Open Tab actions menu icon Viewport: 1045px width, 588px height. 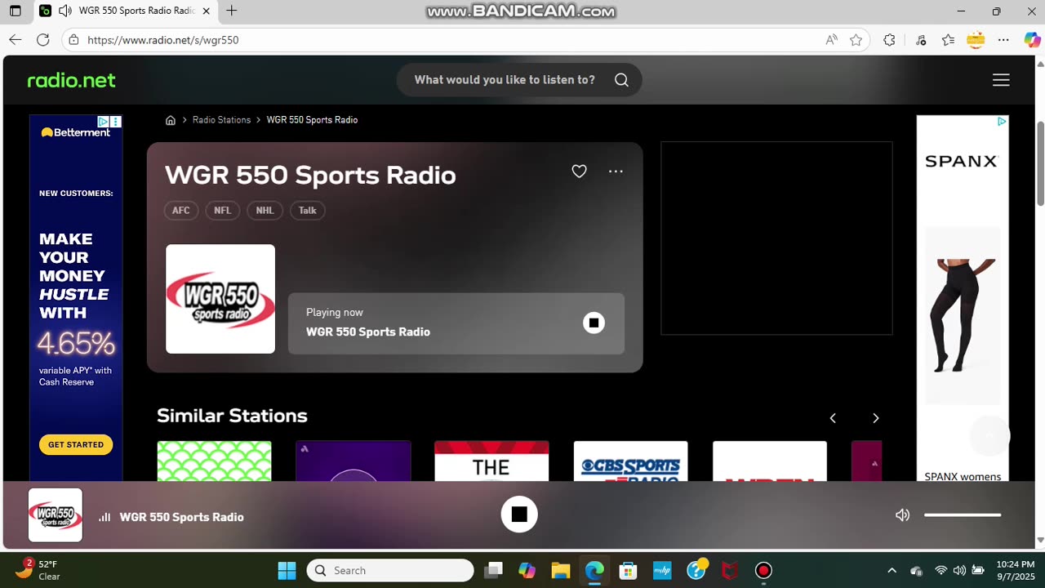coord(15,11)
